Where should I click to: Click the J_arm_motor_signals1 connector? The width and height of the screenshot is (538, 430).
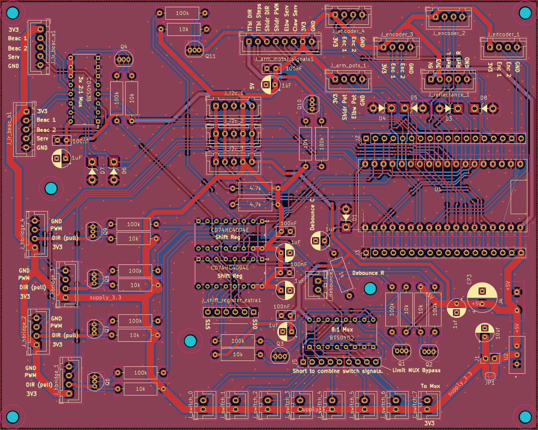tap(280, 42)
